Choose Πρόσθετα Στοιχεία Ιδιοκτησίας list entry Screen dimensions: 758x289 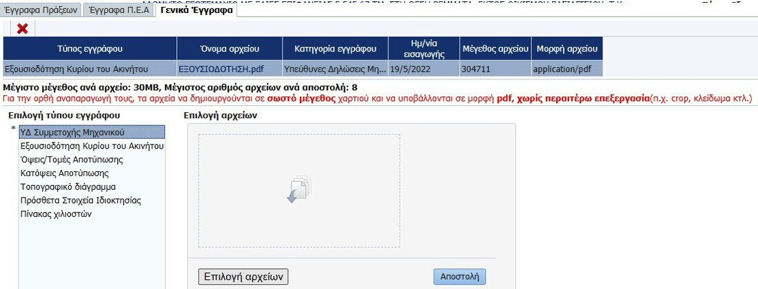pyautogui.click(x=81, y=200)
